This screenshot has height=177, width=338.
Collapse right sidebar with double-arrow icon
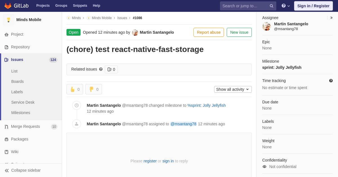tap(331, 18)
